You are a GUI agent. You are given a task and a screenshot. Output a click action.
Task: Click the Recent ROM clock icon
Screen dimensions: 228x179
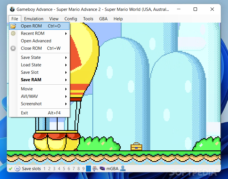pyautogui.click(x=13, y=33)
